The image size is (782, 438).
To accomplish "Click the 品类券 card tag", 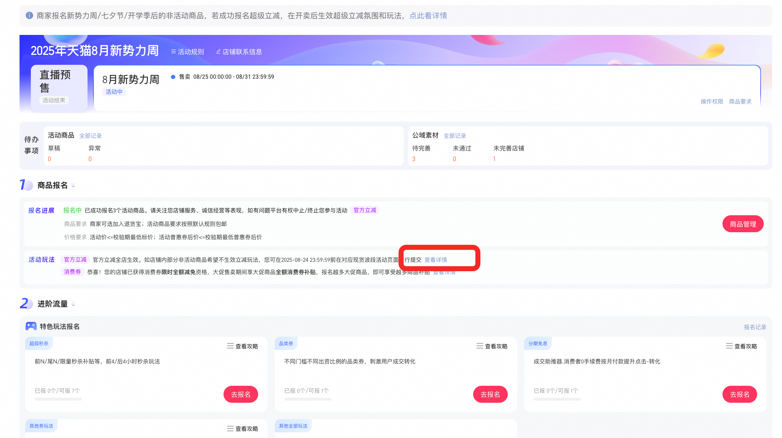I will point(286,343).
